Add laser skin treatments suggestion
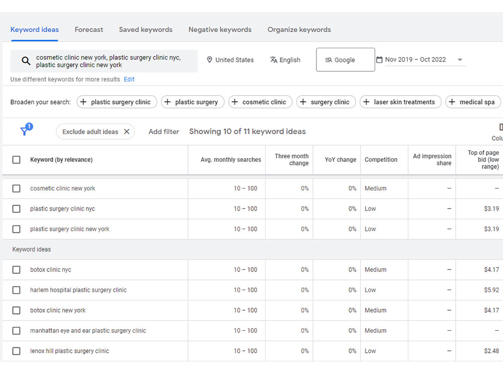Screen dimensions: 503x377 click(400, 102)
